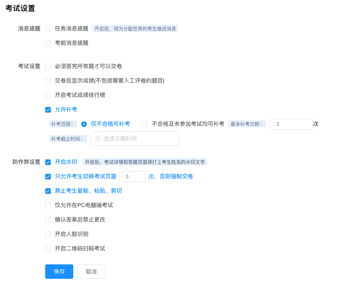The image size is (345, 284).
Task: Select 仅不合格可补考 radio option
Action: 84,124
